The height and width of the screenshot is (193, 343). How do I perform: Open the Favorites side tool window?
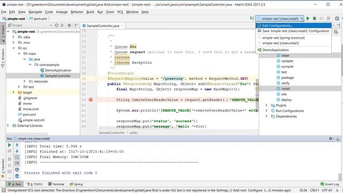point(3,168)
